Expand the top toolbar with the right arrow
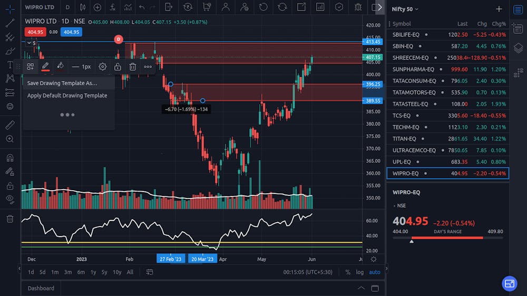The width and height of the screenshot is (527, 296). pyautogui.click(x=380, y=7)
